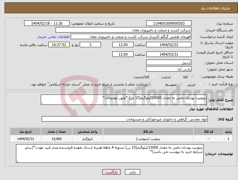The image size is (238, 180).
Task: Select the کالا/خدمت radio button
Action: coord(154,76)
